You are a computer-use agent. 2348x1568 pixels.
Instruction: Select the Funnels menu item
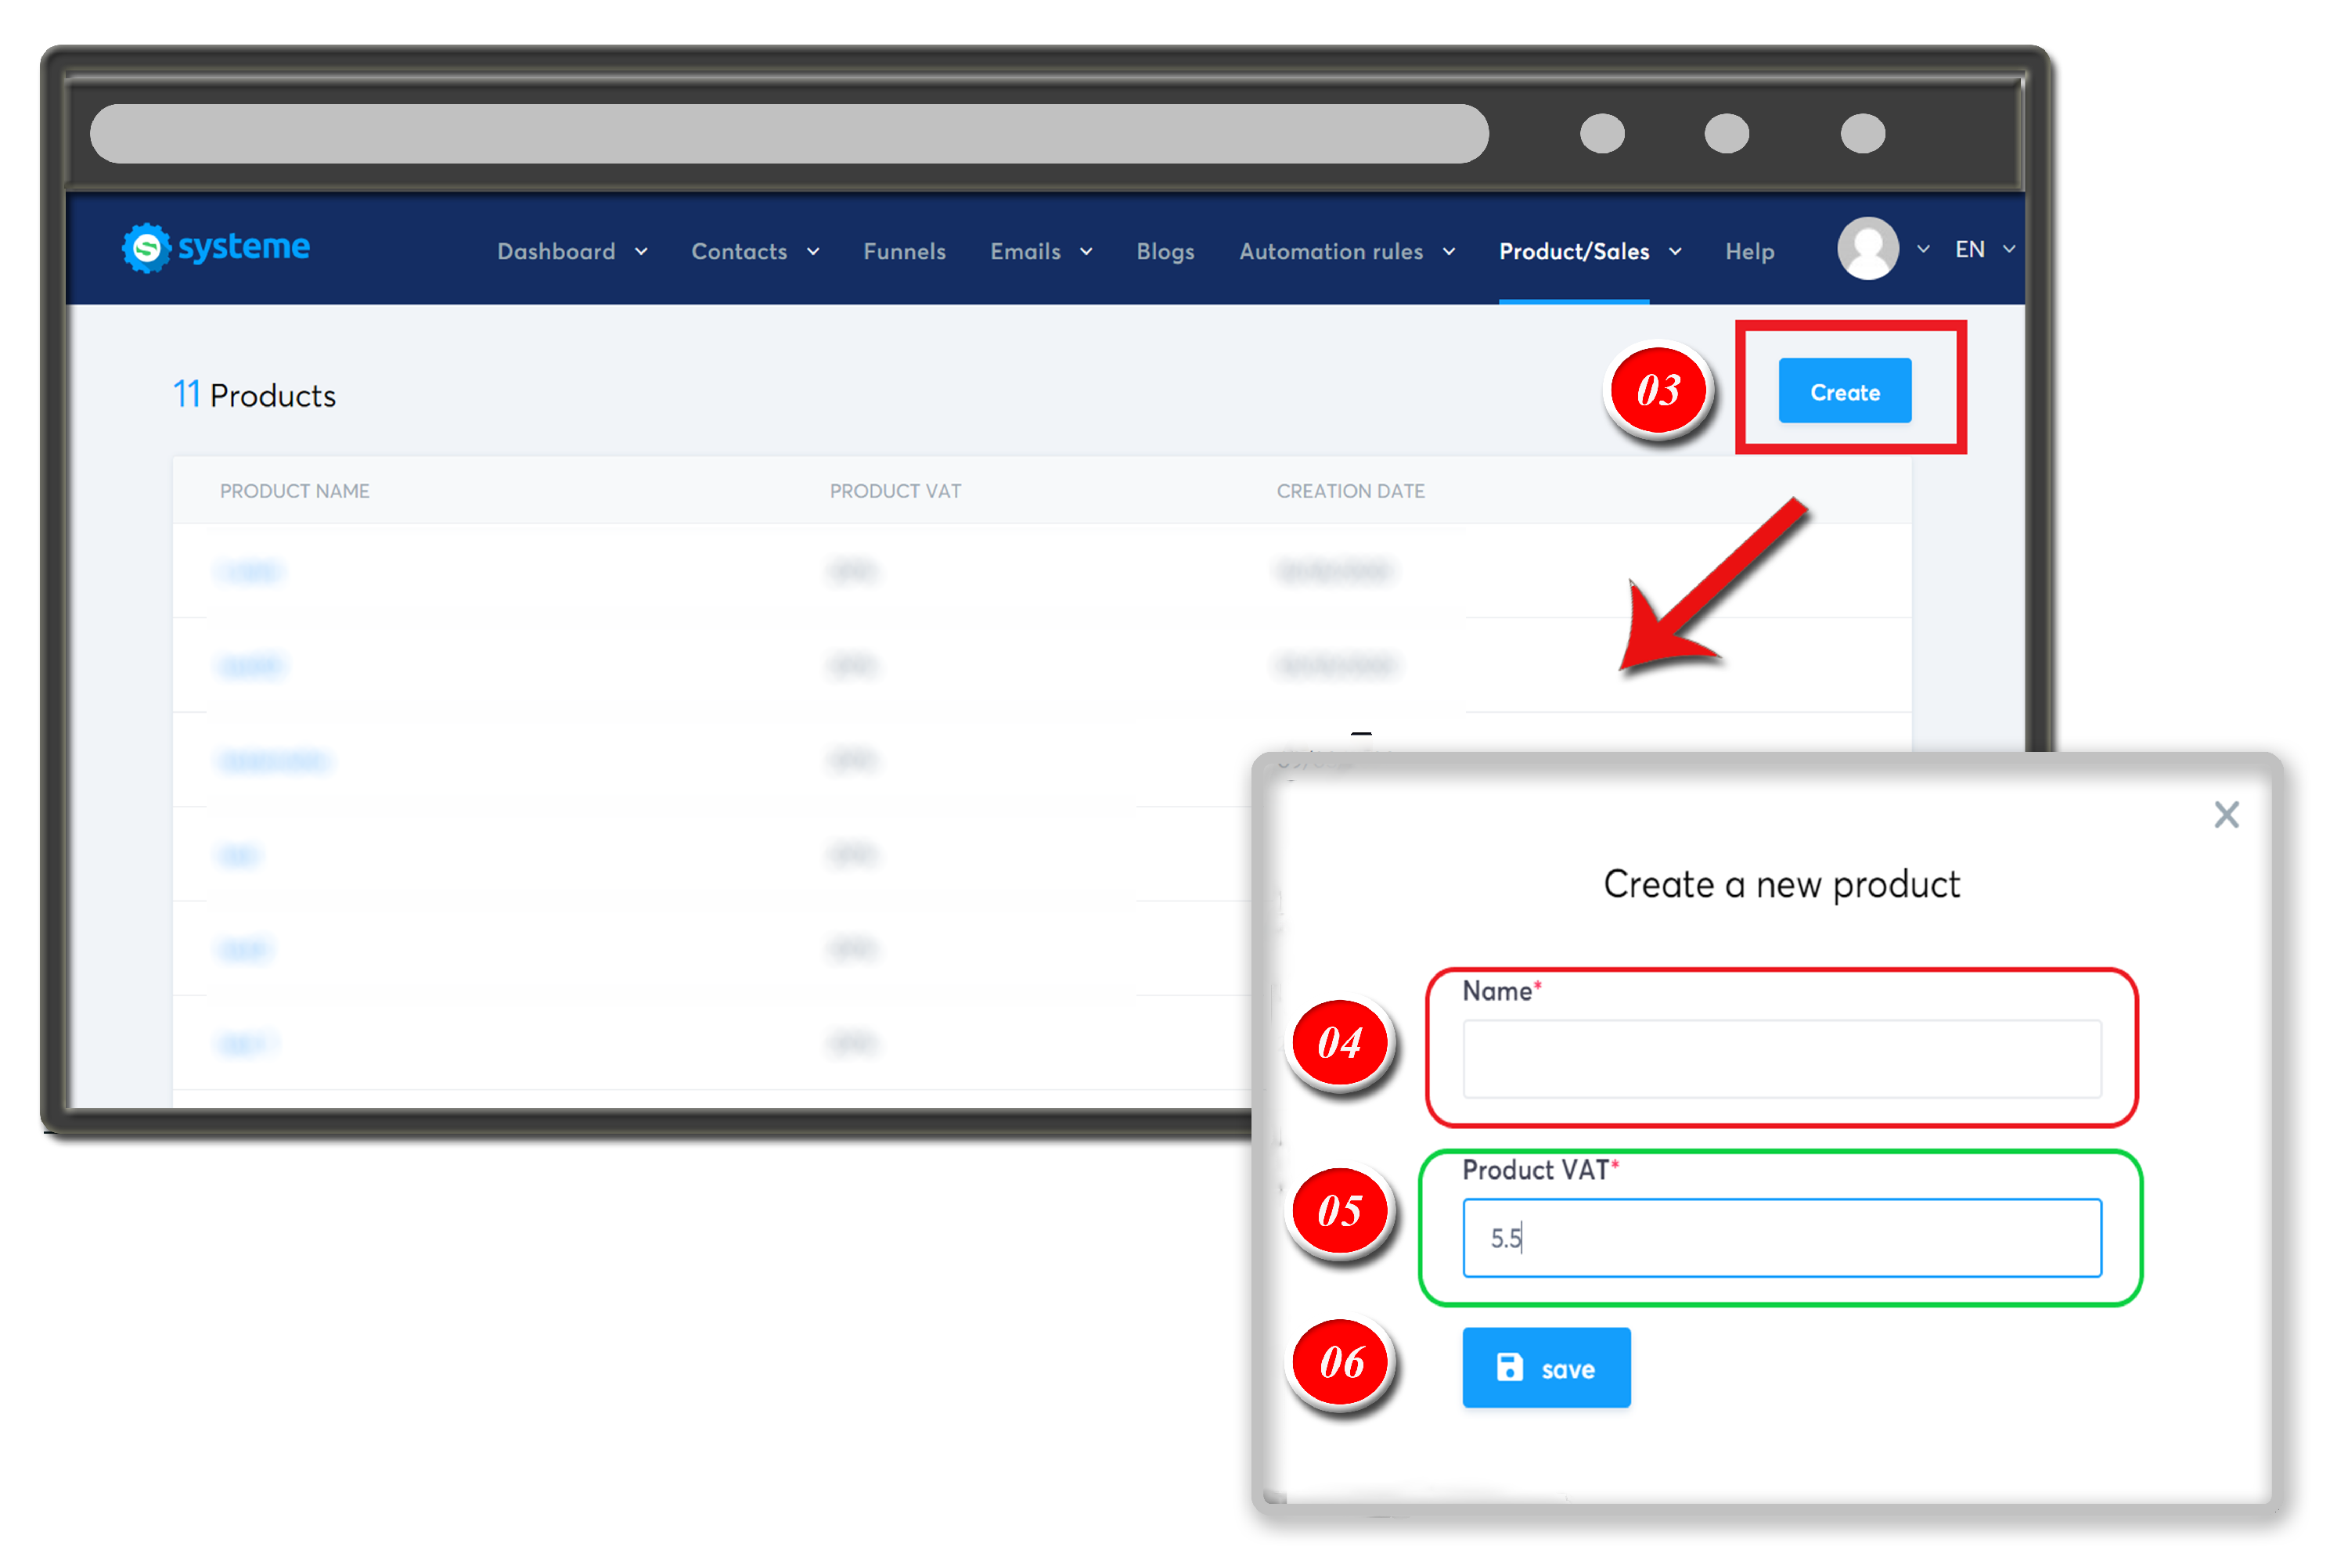(903, 251)
